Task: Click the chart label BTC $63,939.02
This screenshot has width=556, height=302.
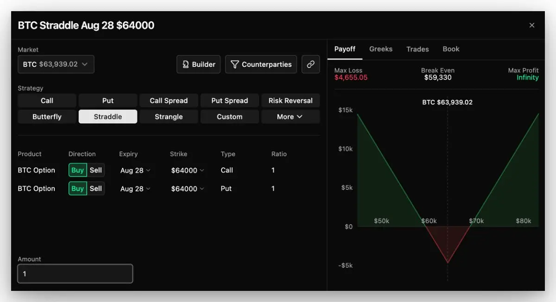Action: click(448, 102)
